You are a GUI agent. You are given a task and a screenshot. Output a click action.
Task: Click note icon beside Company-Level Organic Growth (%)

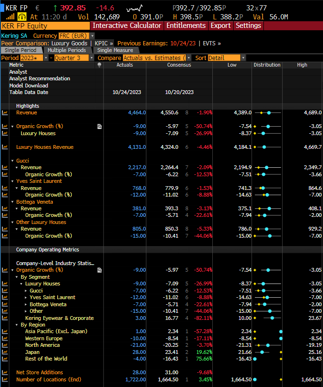tap(99, 270)
